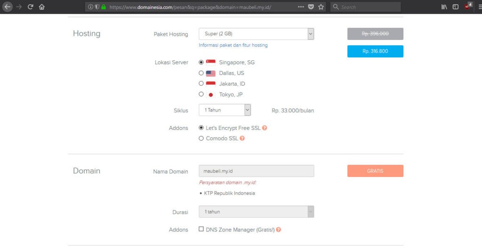The height and width of the screenshot is (248, 482).
Task: Click the Domain section heading
Action: (87, 171)
